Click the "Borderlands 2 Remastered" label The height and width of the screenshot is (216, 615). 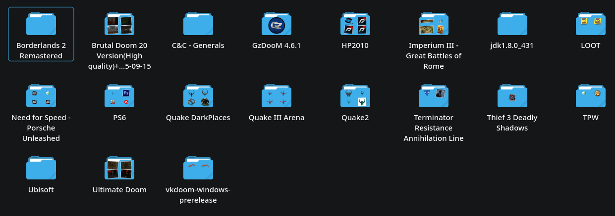pos(41,50)
